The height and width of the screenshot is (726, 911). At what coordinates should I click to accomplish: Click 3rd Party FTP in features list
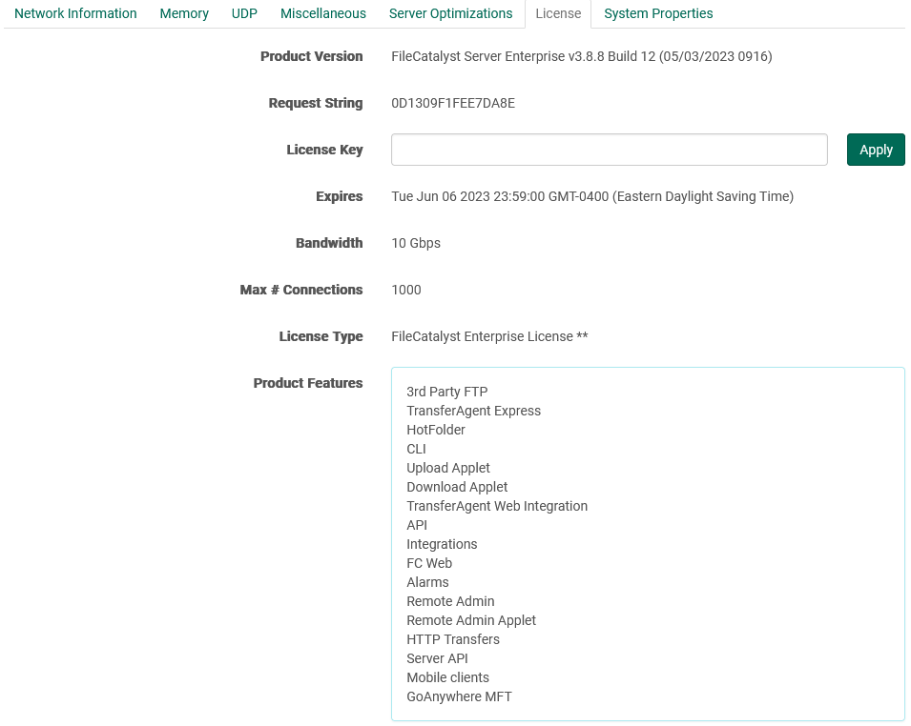pyautogui.click(x=446, y=392)
